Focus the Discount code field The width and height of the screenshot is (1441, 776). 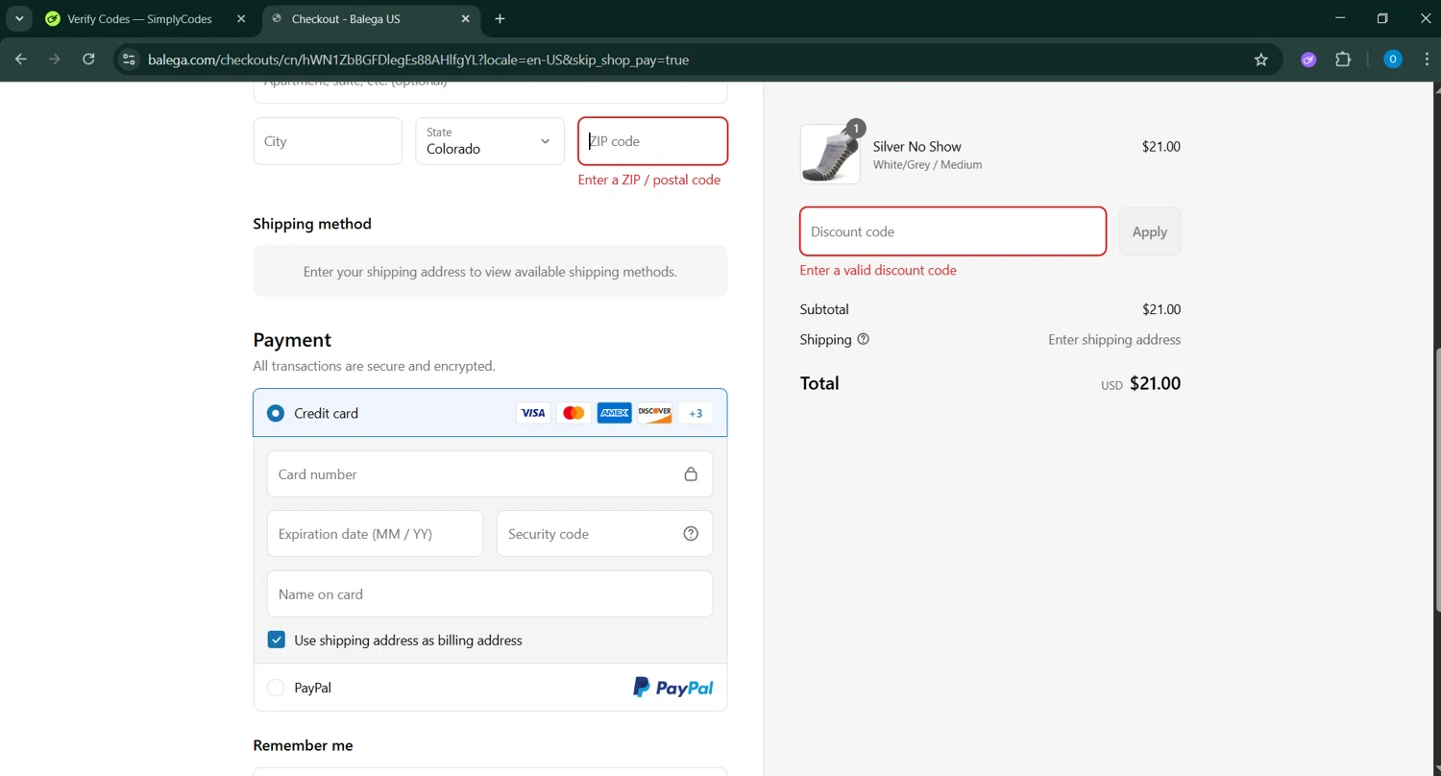(953, 231)
